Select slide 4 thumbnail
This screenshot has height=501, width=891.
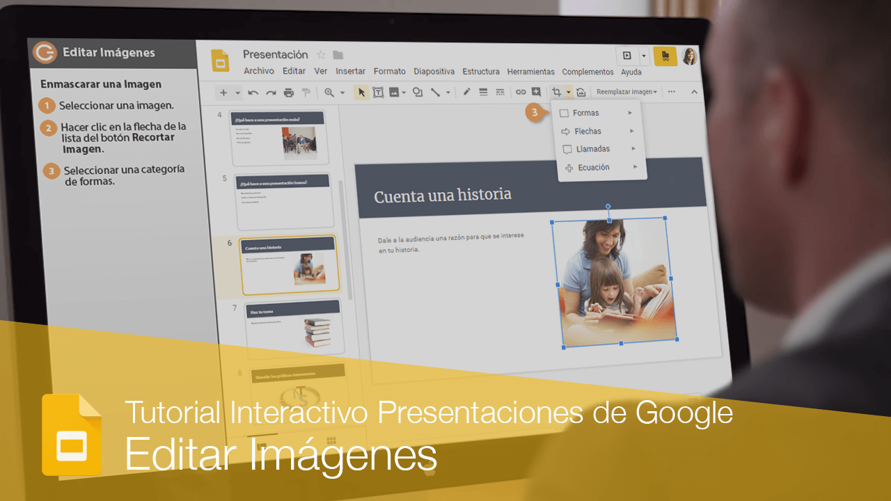[278, 136]
